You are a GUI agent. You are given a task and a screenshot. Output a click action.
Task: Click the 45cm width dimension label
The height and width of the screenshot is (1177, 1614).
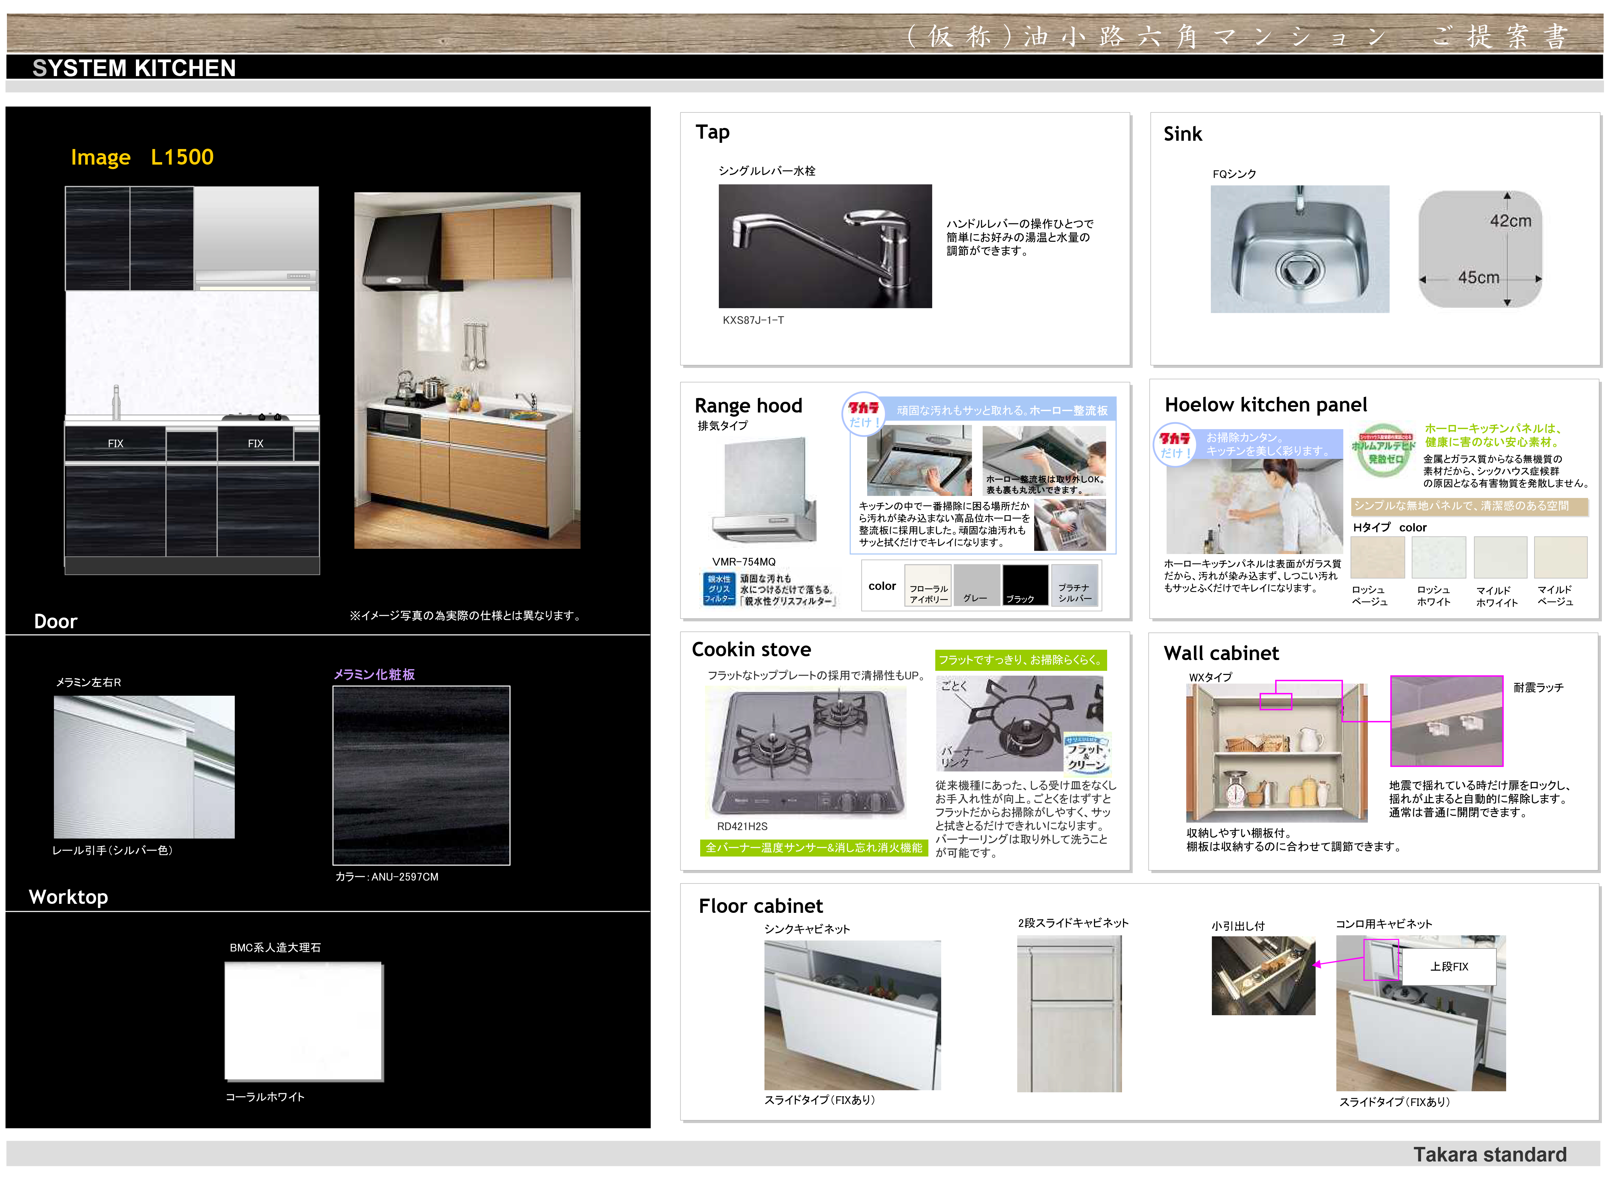pos(1478,278)
